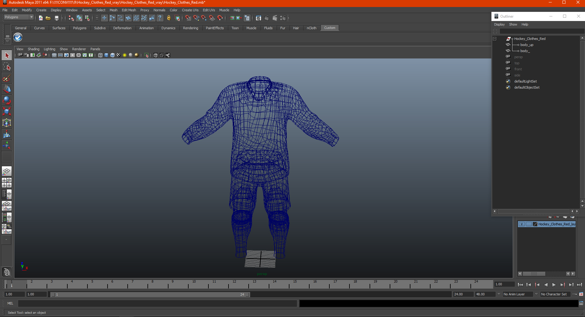
Task: Switch to Persp/Graph Editor layout
Action: [7, 206]
